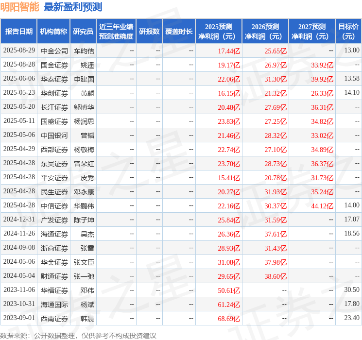Viewport: 362px width, 340px height.
Task: Click the 2025预测净利润 column header
Action: point(219,32)
